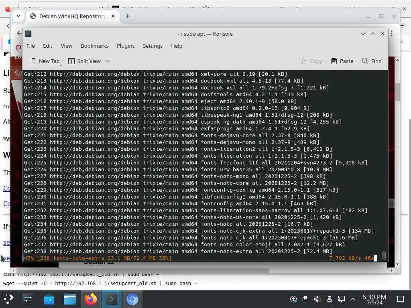Click the browser vertical scrollbar thumb
The width and height of the screenshot is (411, 308).
[x=398, y=92]
